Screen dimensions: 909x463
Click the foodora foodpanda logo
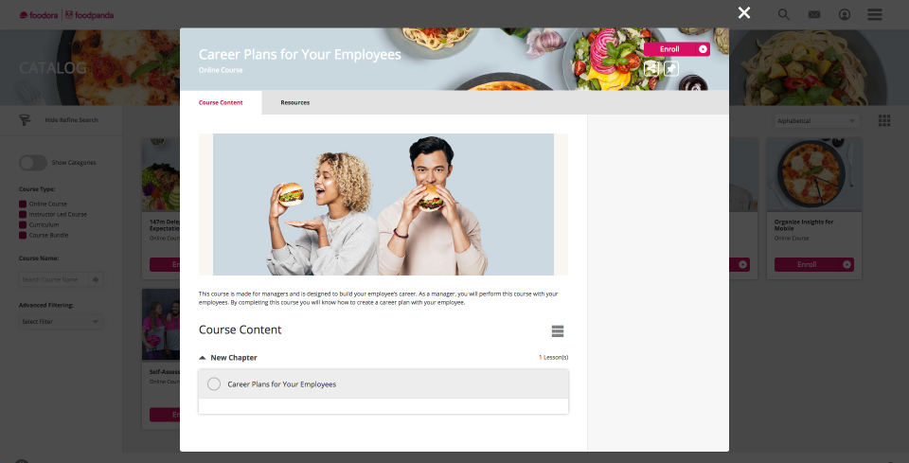(66, 15)
